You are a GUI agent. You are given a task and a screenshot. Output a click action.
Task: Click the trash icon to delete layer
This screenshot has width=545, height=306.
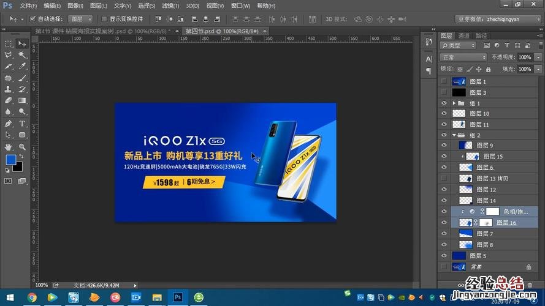[x=530, y=285]
